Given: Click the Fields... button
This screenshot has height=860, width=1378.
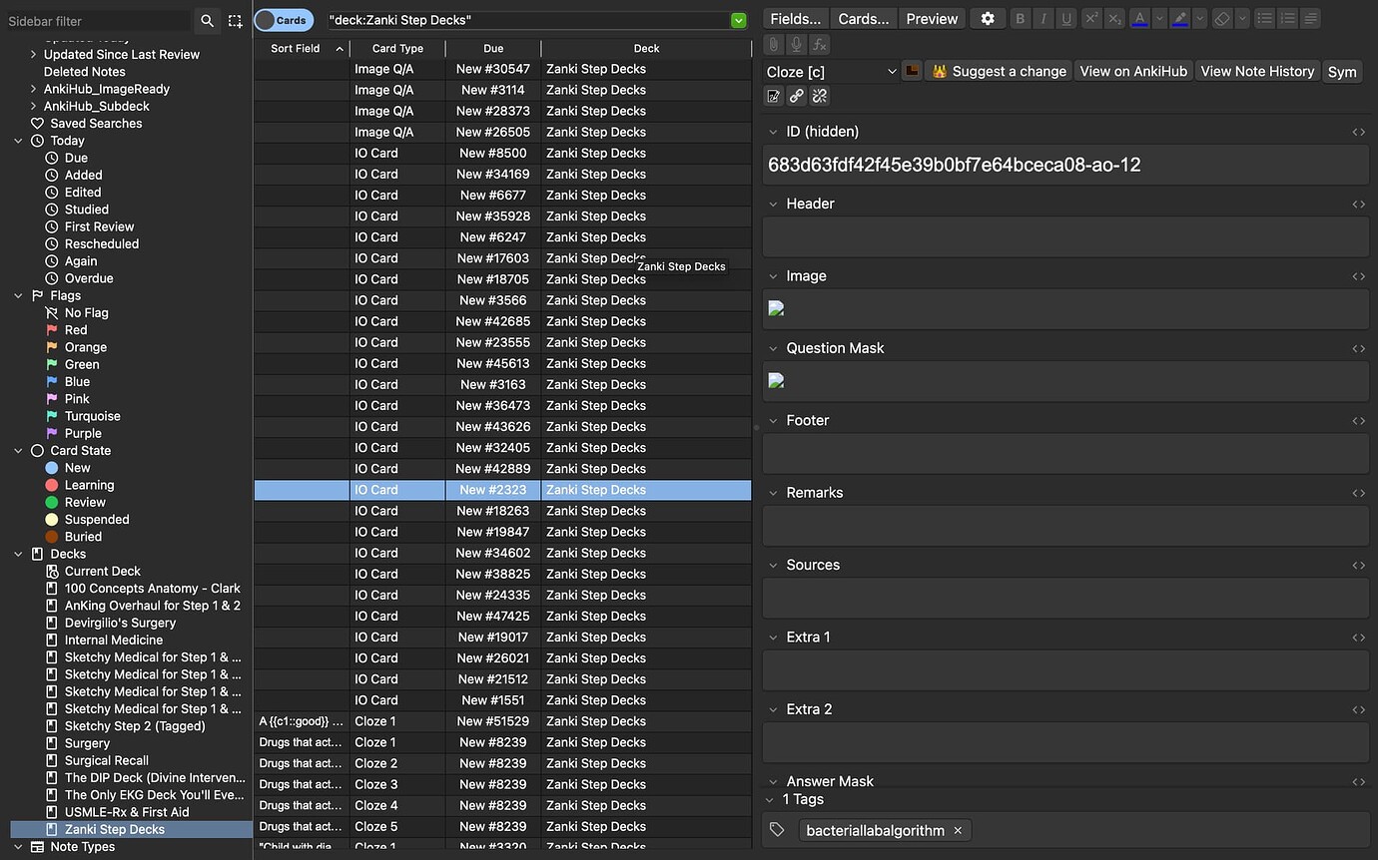Looking at the screenshot, I should coord(796,19).
